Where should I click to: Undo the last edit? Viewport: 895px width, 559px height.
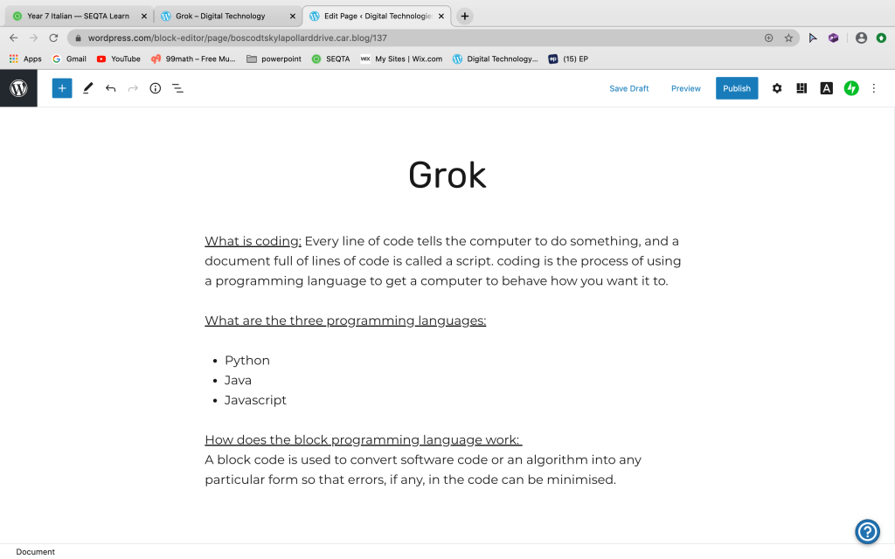click(110, 88)
